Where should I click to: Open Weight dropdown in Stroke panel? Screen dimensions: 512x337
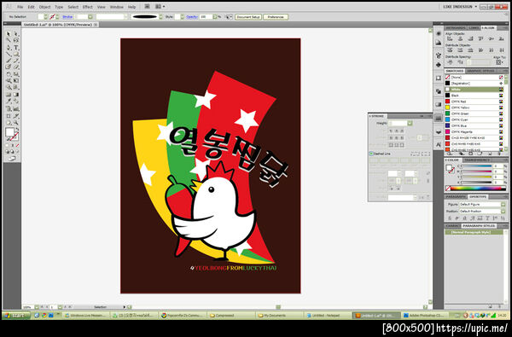410,123
